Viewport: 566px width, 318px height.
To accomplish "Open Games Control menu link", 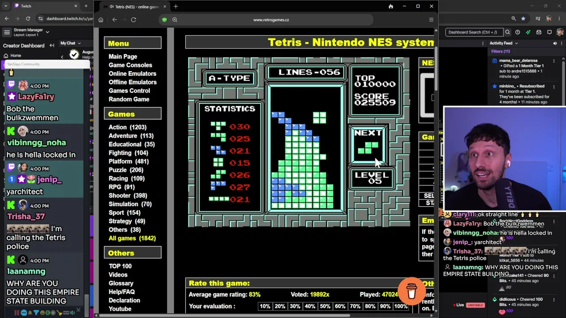I will (129, 91).
